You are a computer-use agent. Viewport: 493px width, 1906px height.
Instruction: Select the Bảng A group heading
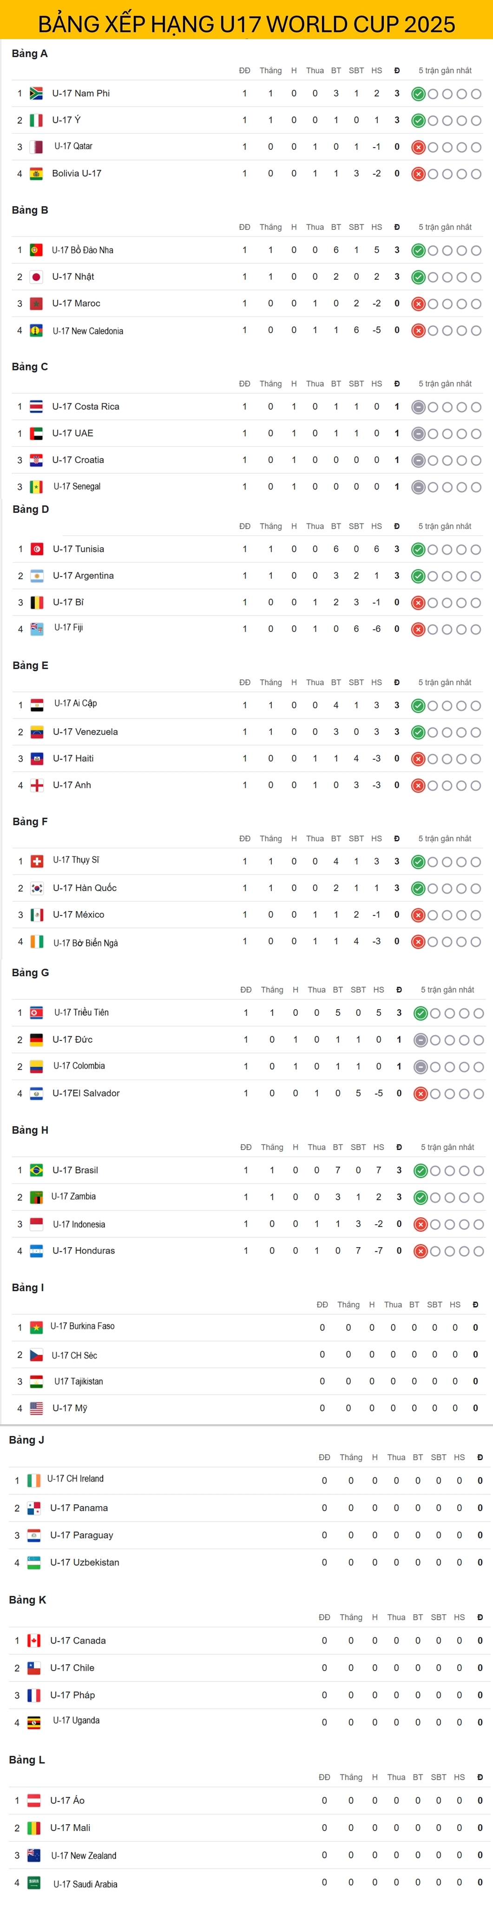tap(30, 53)
